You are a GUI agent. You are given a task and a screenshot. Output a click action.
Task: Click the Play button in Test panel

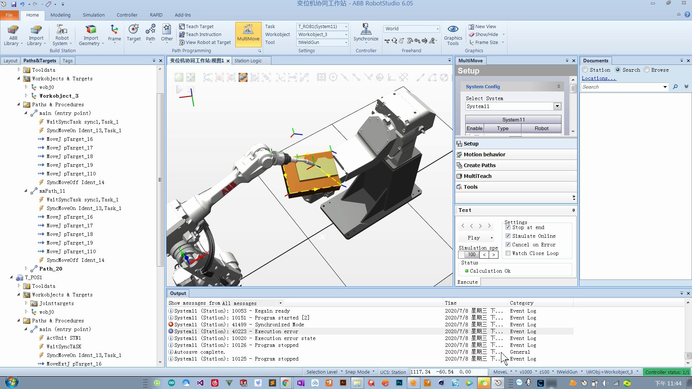[x=474, y=238]
